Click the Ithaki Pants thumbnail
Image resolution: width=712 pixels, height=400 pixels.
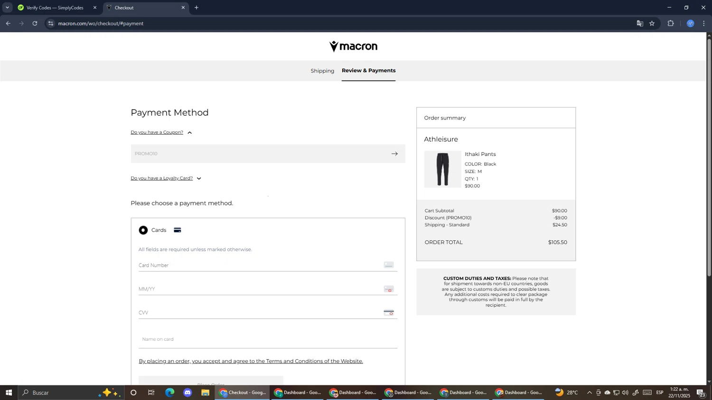tap(442, 169)
